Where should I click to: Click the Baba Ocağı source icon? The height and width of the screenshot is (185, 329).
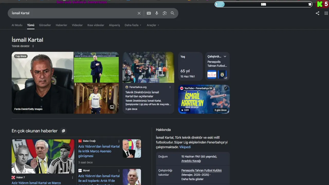[x=80, y=141]
